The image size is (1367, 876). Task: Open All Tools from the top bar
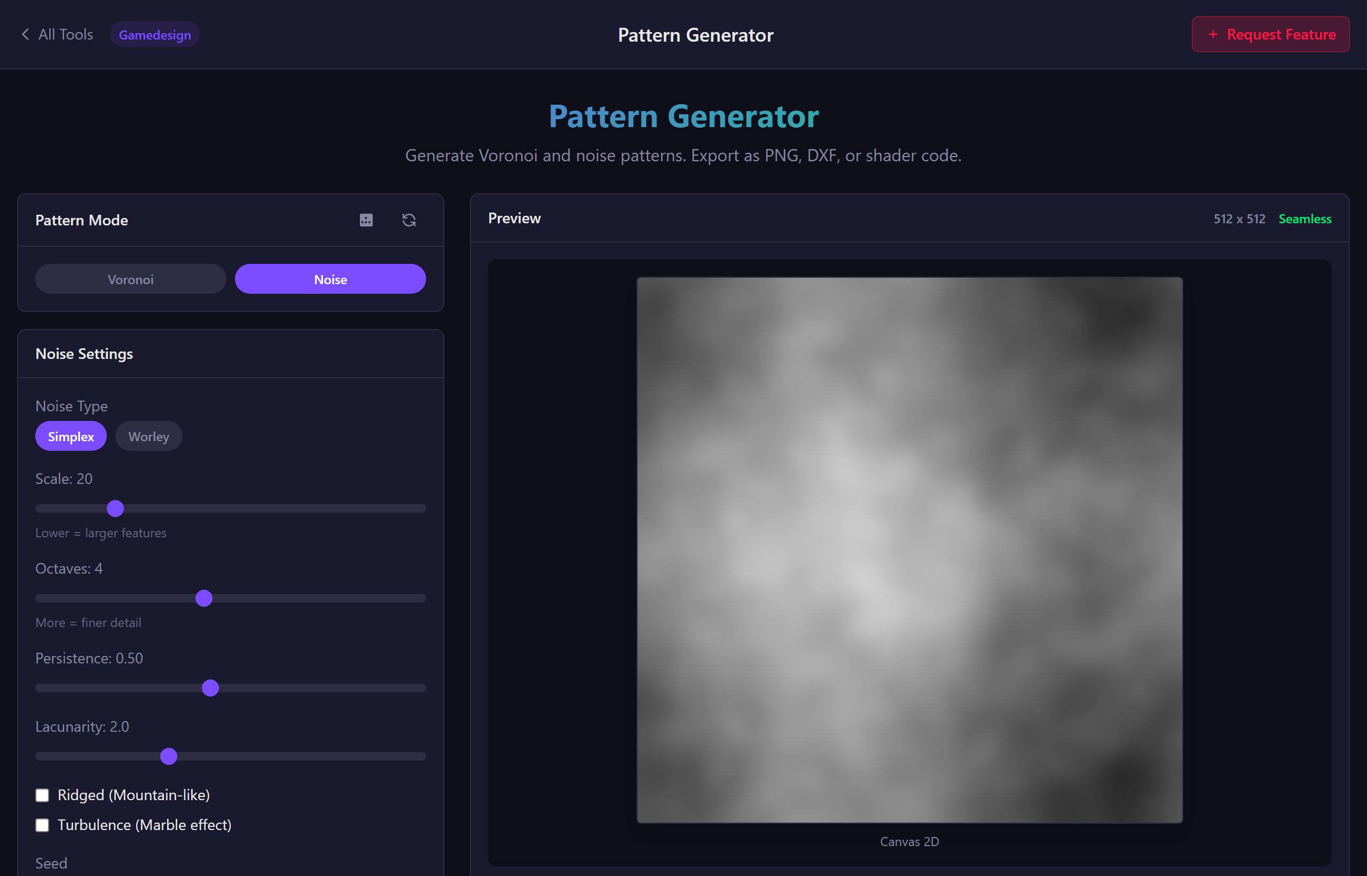(65, 34)
